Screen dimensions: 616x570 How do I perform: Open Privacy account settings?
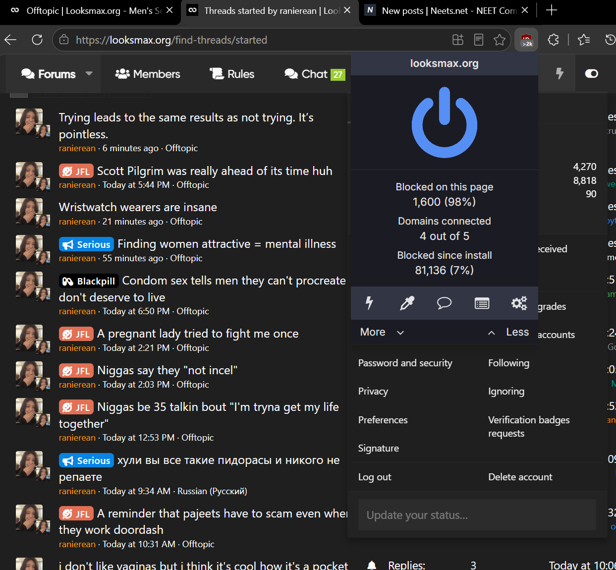[x=373, y=391]
